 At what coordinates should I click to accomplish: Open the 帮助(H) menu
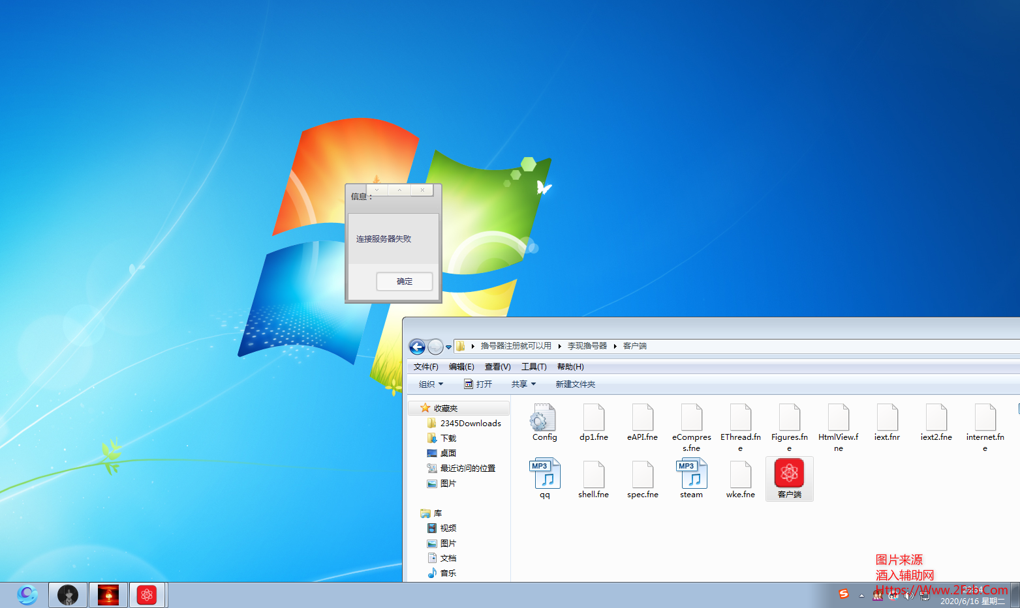pyautogui.click(x=570, y=367)
